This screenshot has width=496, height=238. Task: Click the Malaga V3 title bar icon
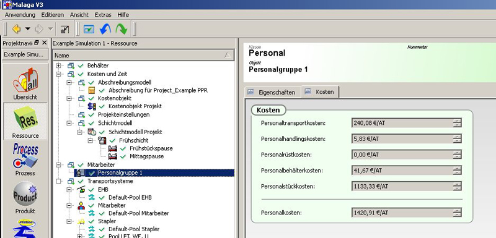pyautogui.click(x=7, y=5)
